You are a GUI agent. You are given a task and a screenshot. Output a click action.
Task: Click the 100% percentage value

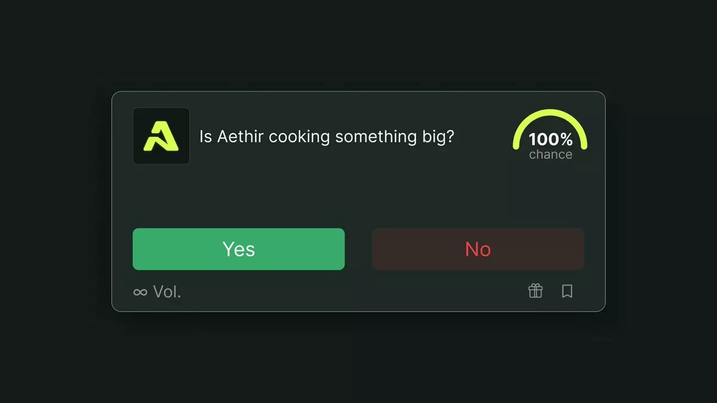pyautogui.click(x=550, y=140)
